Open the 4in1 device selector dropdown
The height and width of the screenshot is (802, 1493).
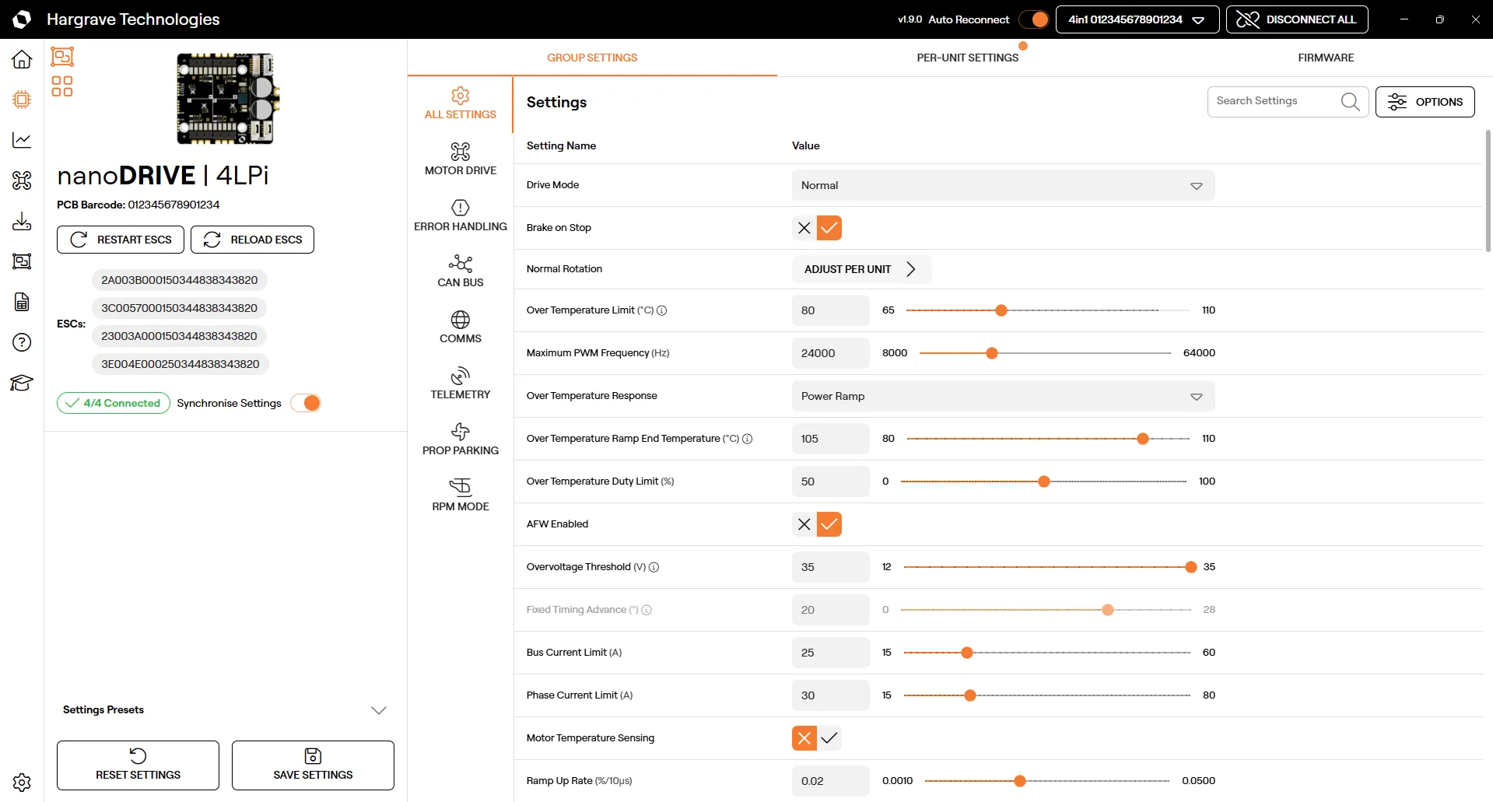pyautogui.click(x=1137, y=19)
